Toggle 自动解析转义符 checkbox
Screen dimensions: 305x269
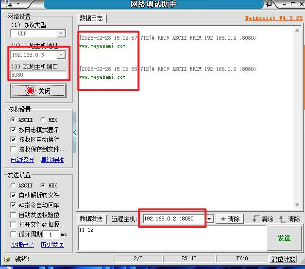click(13, 195)
